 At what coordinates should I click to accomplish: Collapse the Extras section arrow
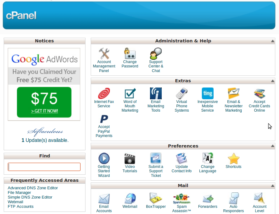[x=273, y=81]
